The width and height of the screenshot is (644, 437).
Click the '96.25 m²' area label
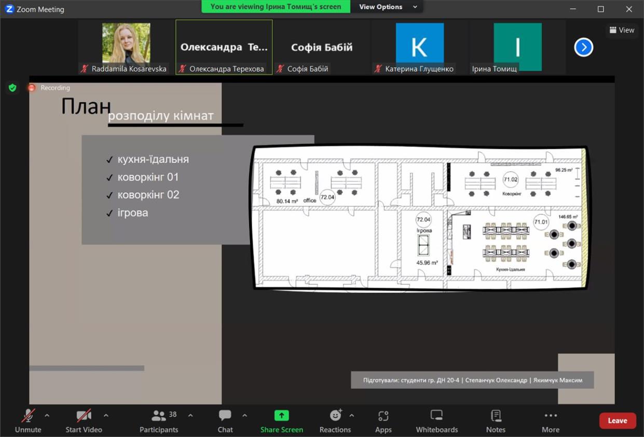coord(564,170)
